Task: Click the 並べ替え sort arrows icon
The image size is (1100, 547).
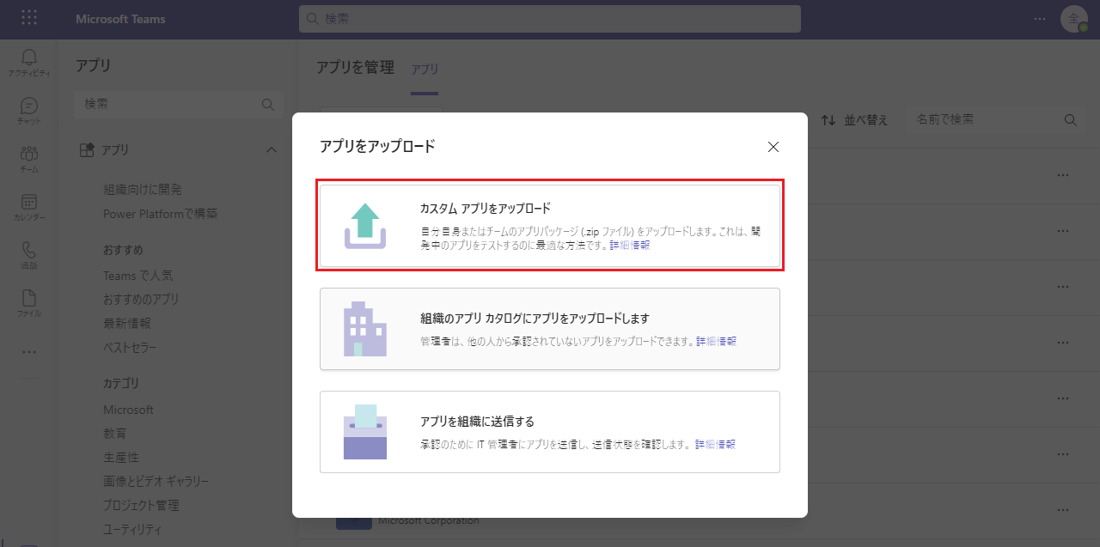Action: tap(828, 120)
